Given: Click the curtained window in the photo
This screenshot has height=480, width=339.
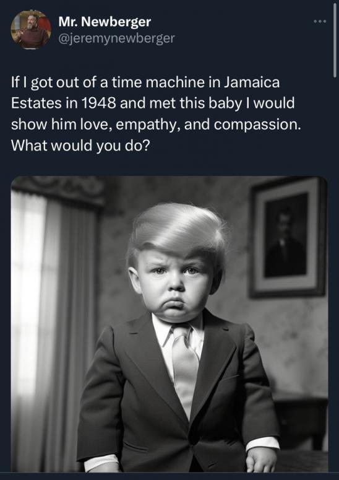Looking at the screenshot, I should [x=54, y=325].
